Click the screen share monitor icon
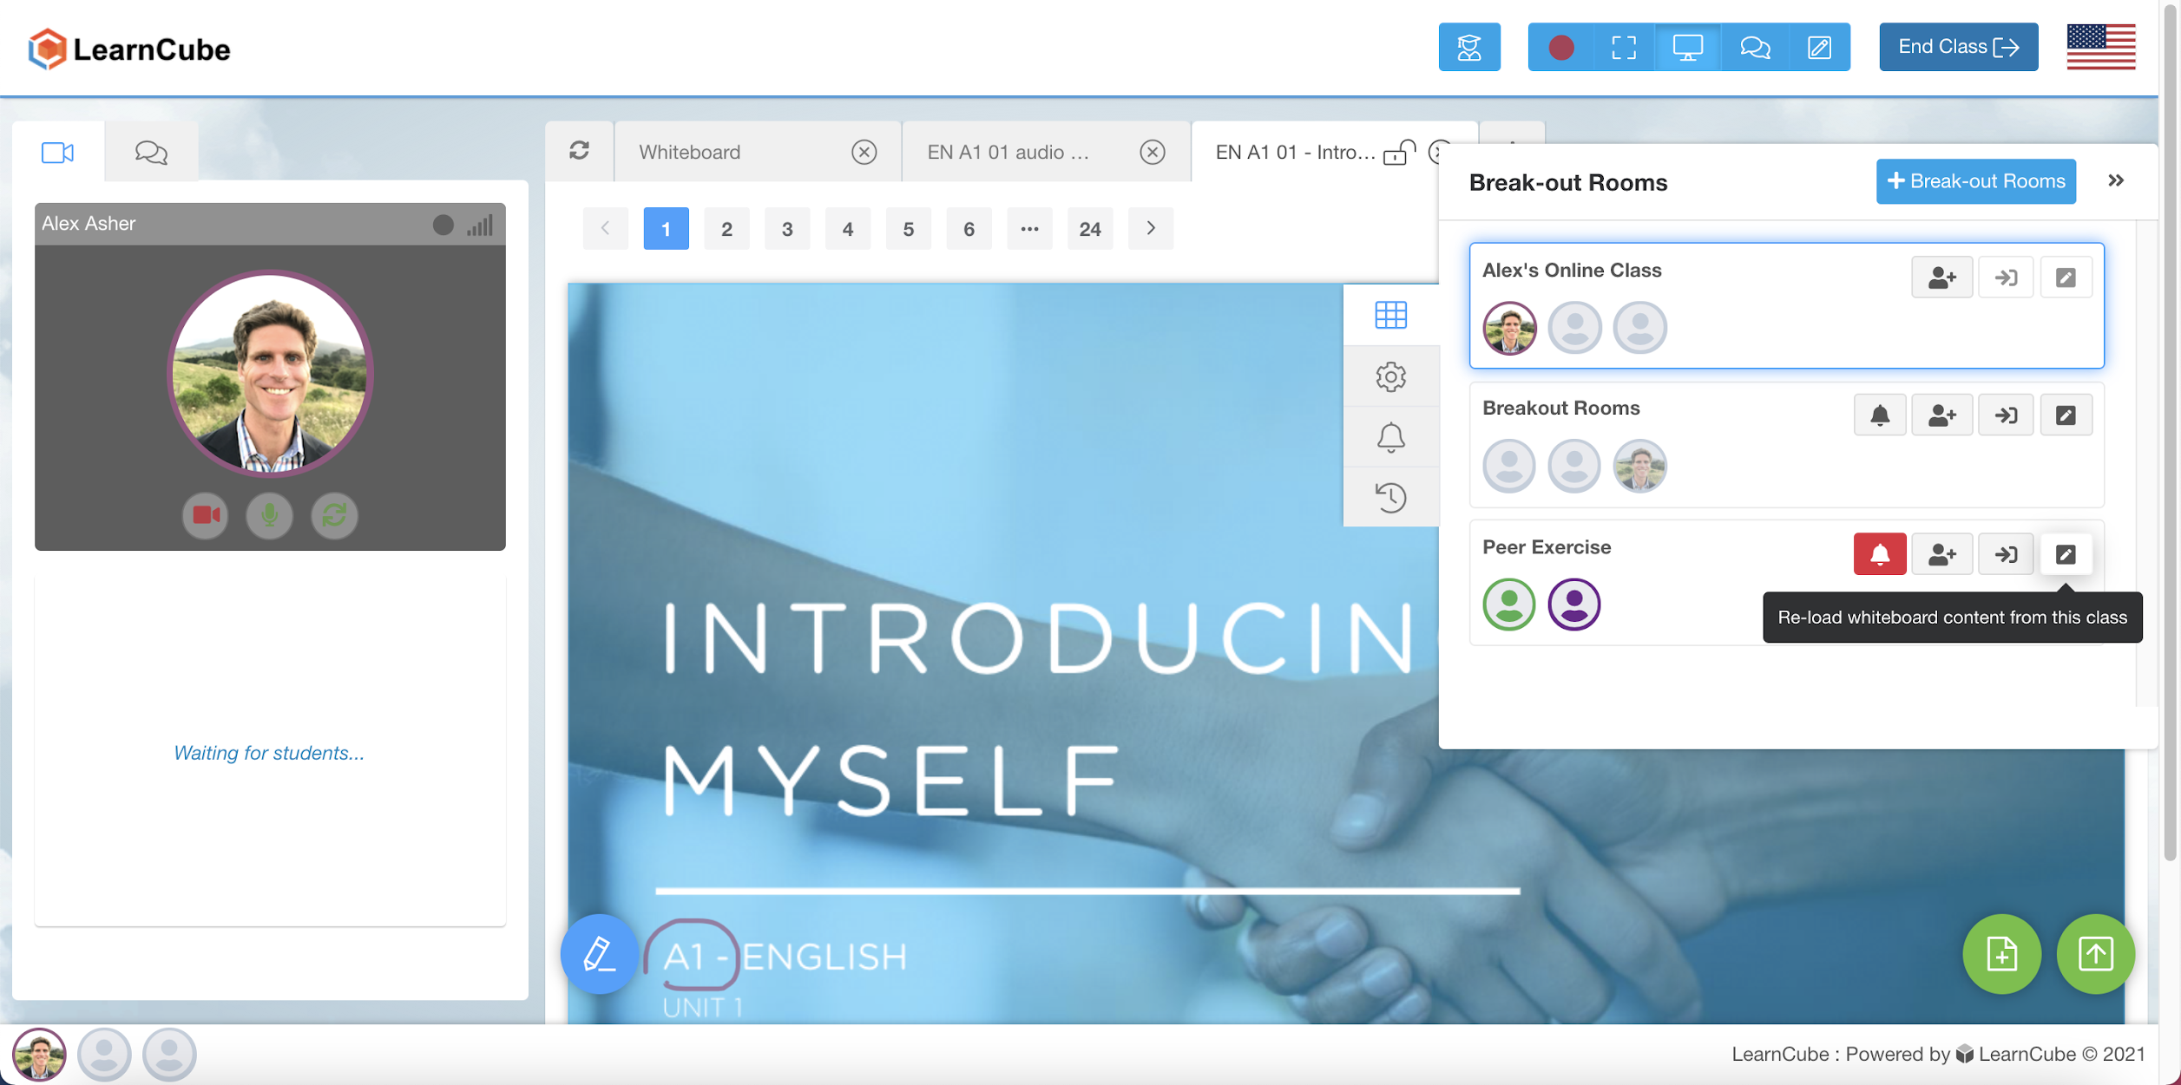 point(1687,47)
